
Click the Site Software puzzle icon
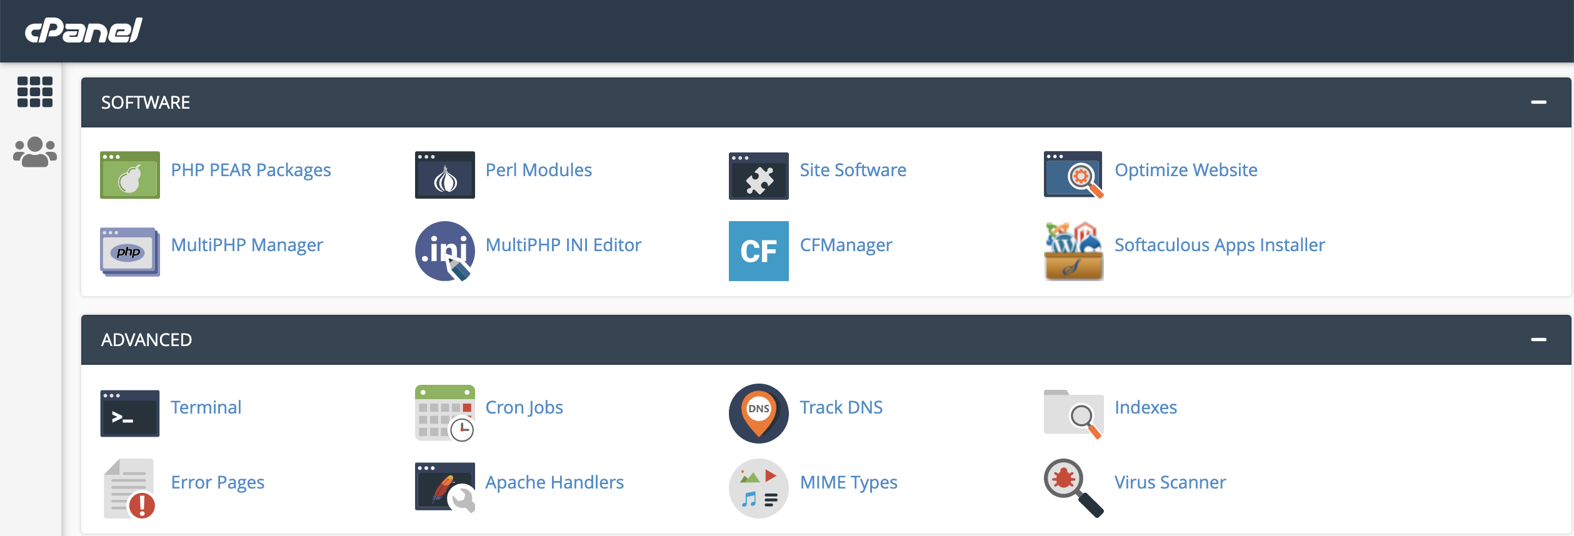pos(759,176)
